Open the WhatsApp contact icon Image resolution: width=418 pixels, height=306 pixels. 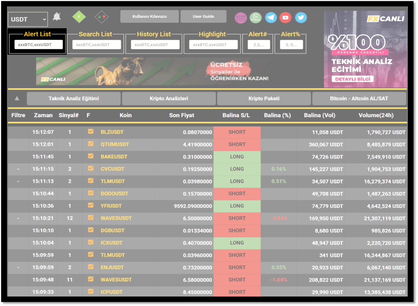pos(256,18)
